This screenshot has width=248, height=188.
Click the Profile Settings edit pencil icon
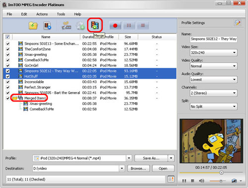tap(238, 23)
